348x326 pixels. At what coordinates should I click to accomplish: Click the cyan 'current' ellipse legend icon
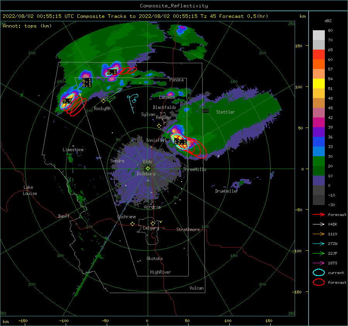pos(319,273)
